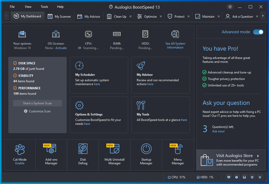Image resolution: width=269 pixels, height=184 pixels.
Task: Expand the double-chevron in status bar
Action: pyautogui.click(x=260, y=177)
